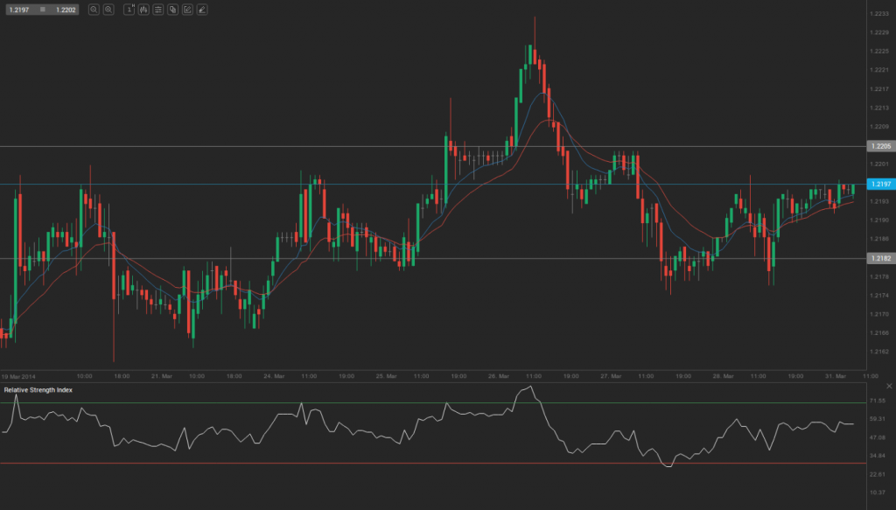The image size is (896, 510).
Task: Select the Zoom In magnifier tool
Action: 108,9
